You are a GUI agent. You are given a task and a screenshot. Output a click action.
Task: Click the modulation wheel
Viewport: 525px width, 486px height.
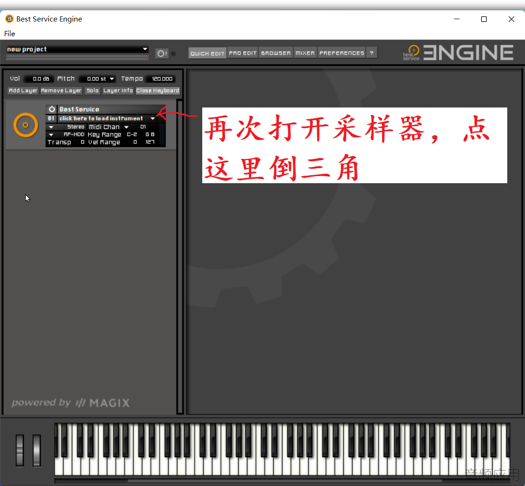coord(36,450)
